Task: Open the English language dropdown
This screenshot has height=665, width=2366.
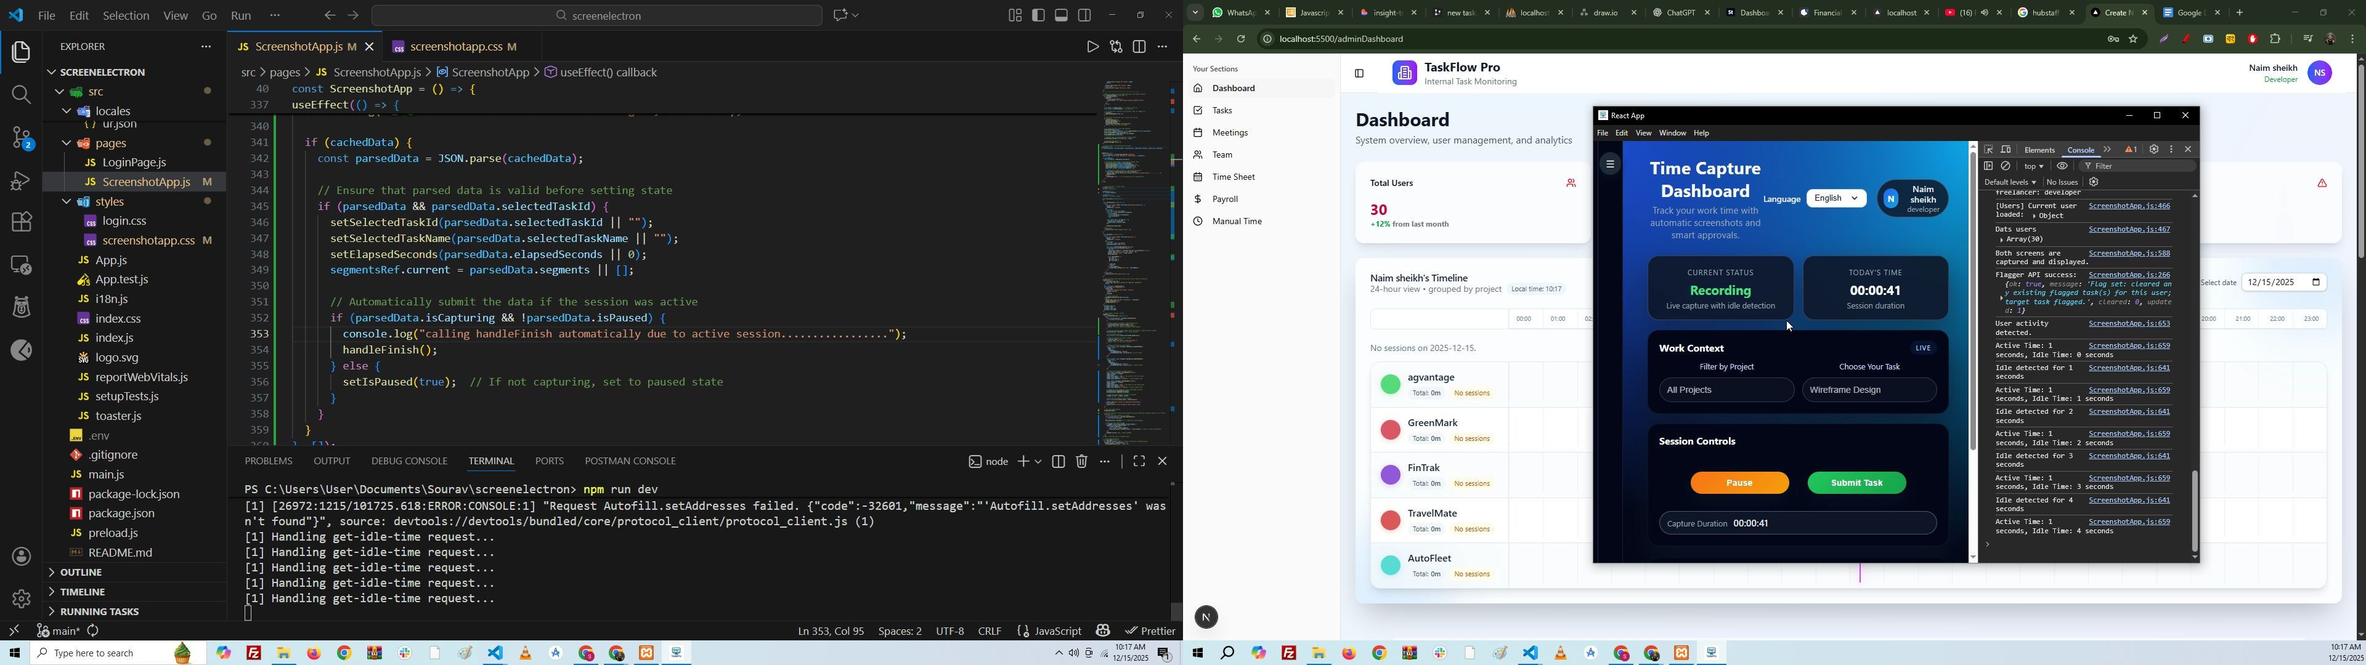Action: [x=1836, y=198]
